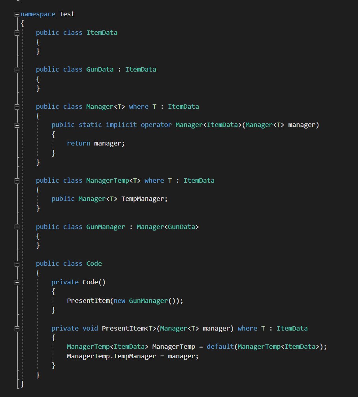Collapse the implicit operator method block

click(x=17, y=125)
